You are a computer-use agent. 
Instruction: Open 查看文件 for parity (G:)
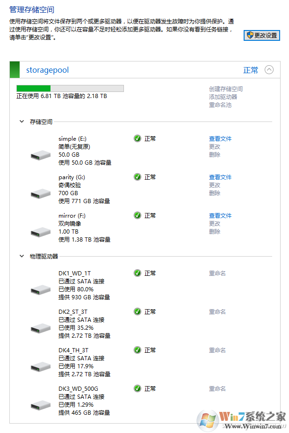pos(220,177)
